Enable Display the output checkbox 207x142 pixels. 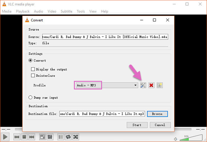pyautogui.click(x=33, y=69)
